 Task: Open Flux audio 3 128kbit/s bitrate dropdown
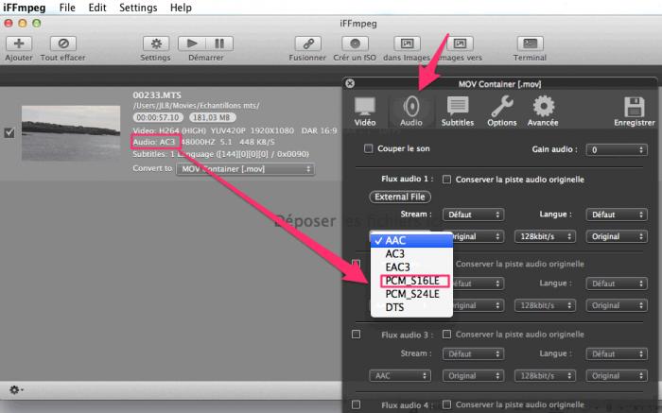[545, 375]
